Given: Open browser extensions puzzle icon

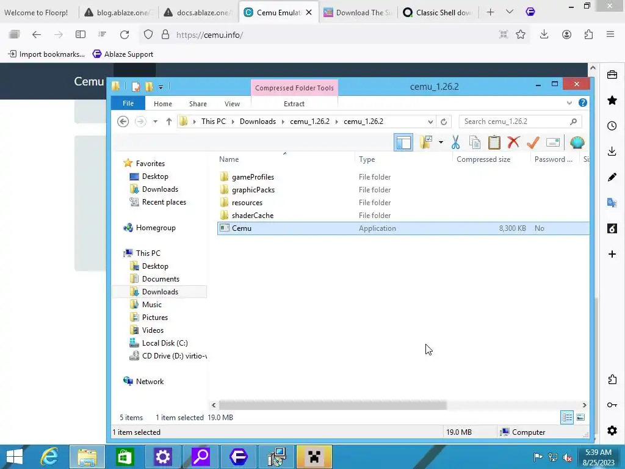Looking at the screenshot, I should 589,35.
